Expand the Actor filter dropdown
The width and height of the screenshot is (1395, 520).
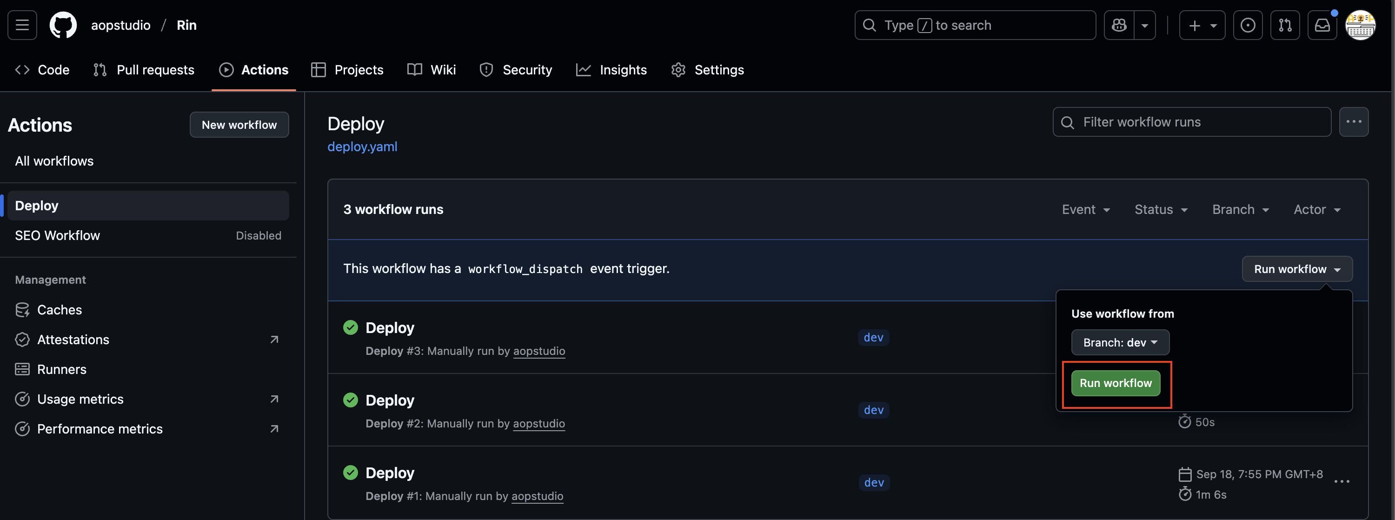tap(1317, 210)
